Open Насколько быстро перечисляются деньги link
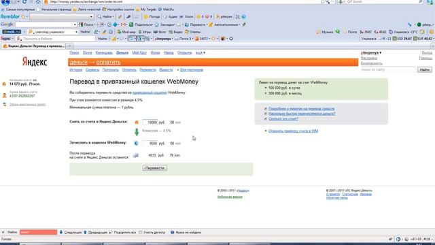Image resolution: width=435 pixels, height=245 pixels. (302, 114)
